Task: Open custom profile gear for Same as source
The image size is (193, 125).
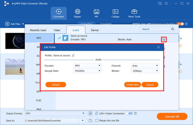Action: coord(164,40)
